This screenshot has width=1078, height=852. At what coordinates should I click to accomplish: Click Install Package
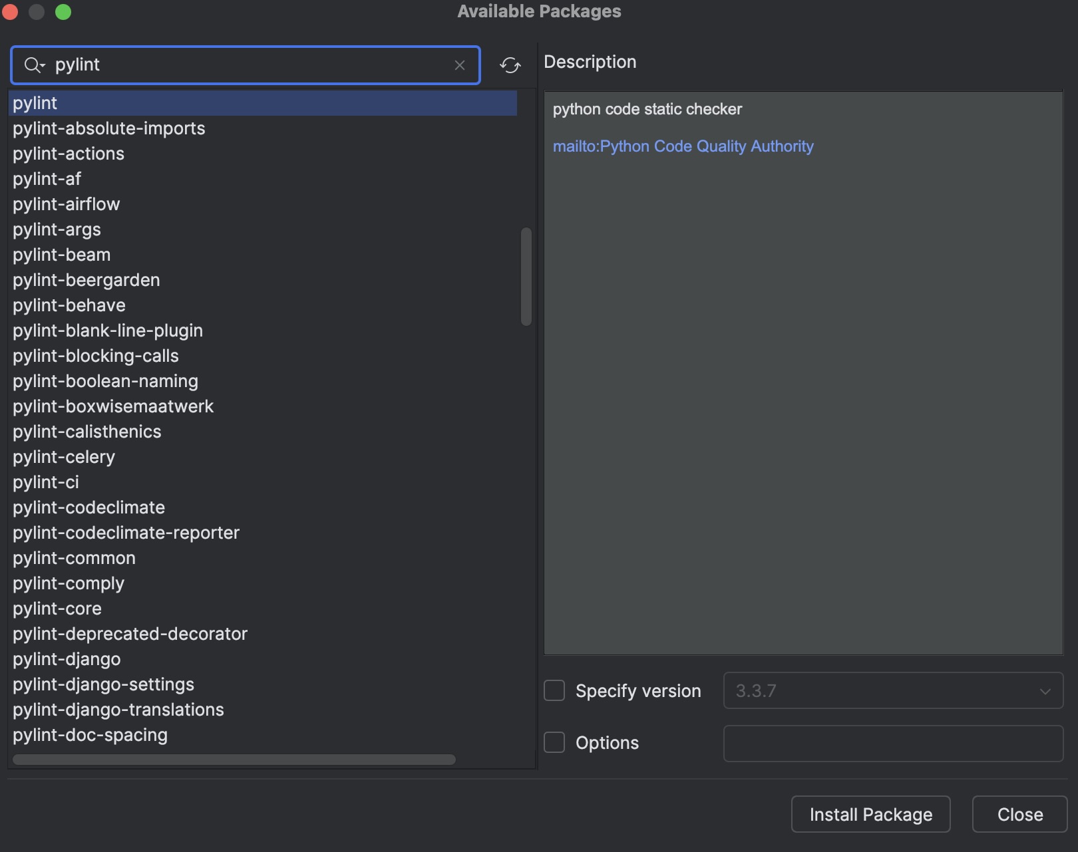[870, 814]
